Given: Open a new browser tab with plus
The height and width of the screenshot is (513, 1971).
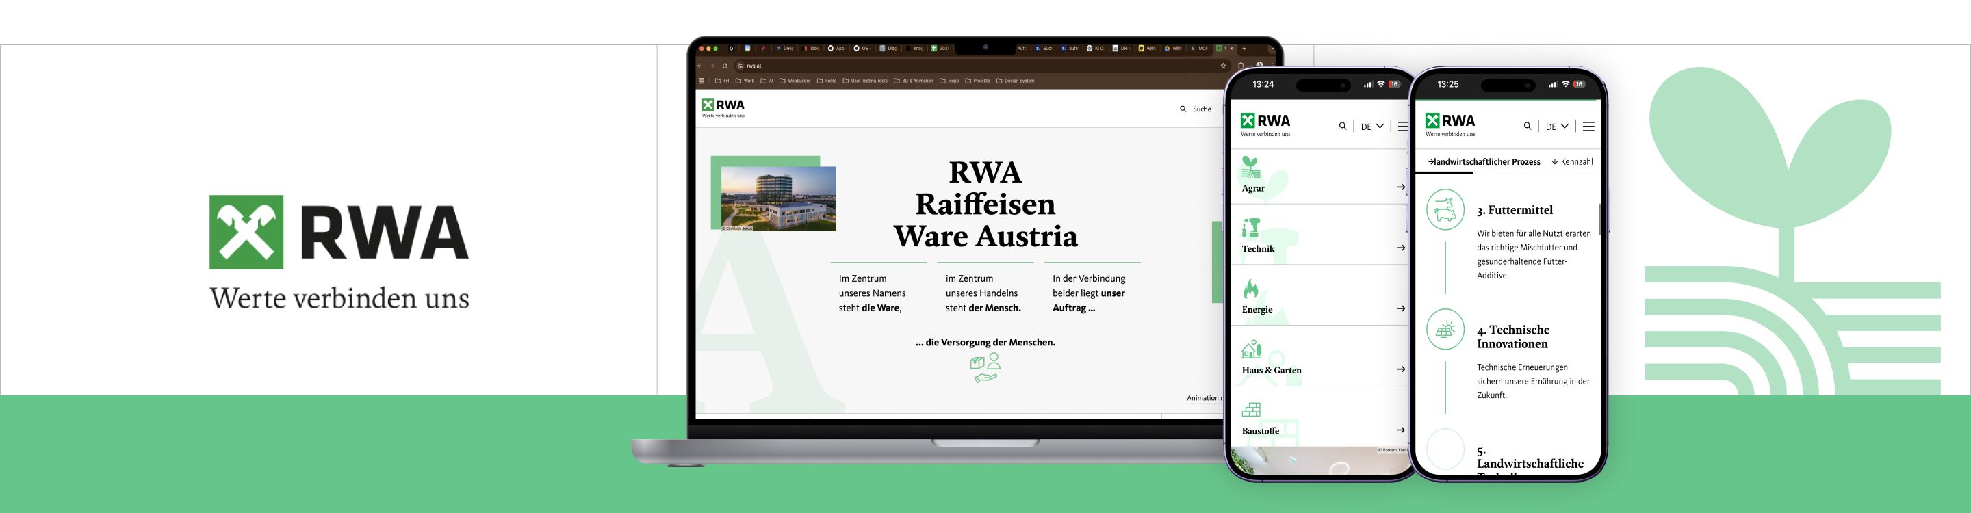Looking at the screenshot, I should click(x=1244, y=49).
